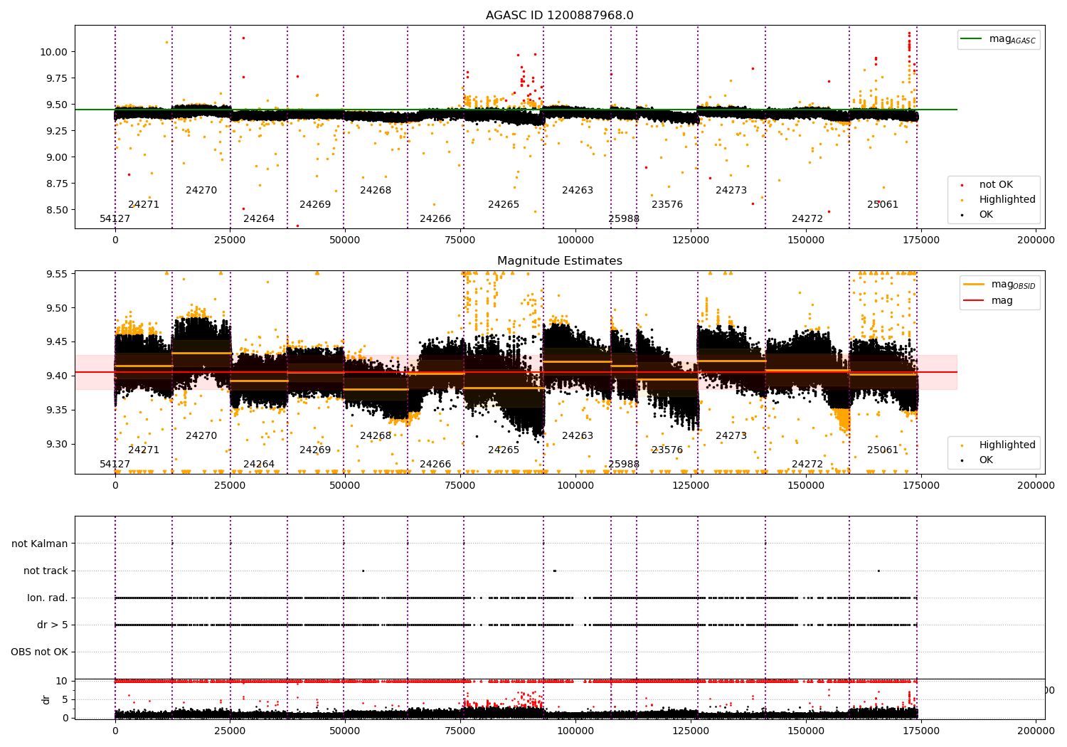Click x-axis tick 100000 under top plot
This screenshot has width=1067, height=747.
(x=575, y=240)
